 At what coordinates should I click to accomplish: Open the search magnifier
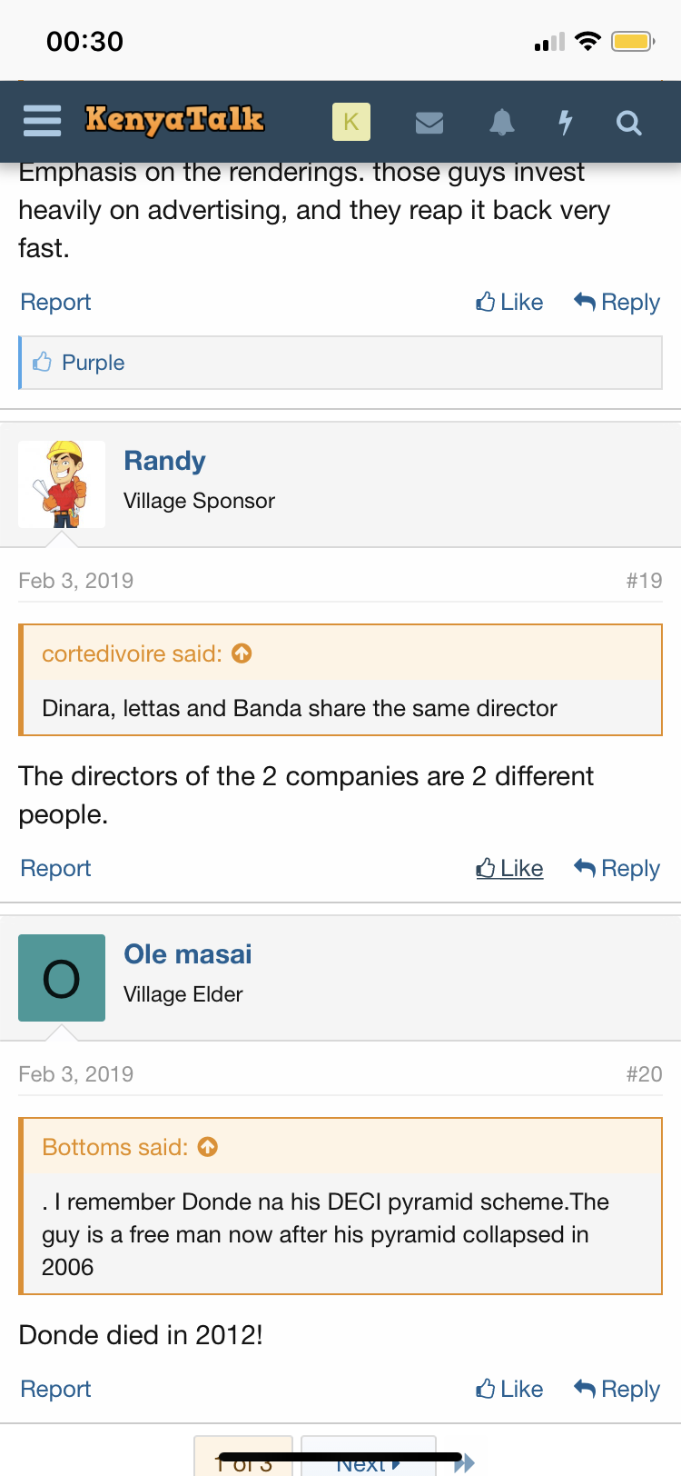[628, 122]
